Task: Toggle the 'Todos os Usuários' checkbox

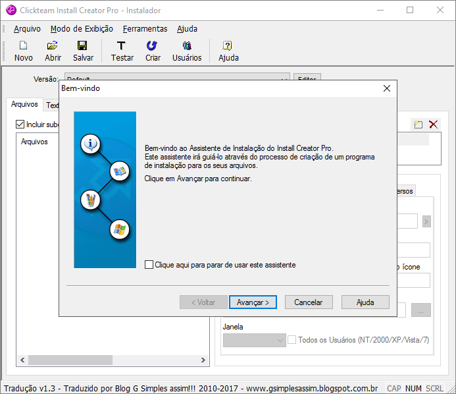Action: (x=291, y=339)
